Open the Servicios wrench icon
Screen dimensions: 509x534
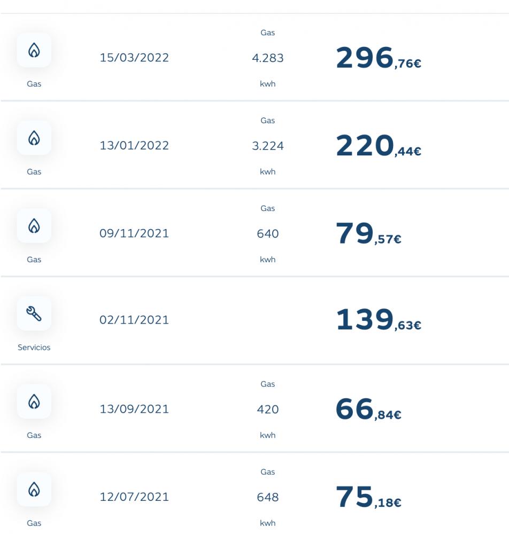(x=34, y=313)
